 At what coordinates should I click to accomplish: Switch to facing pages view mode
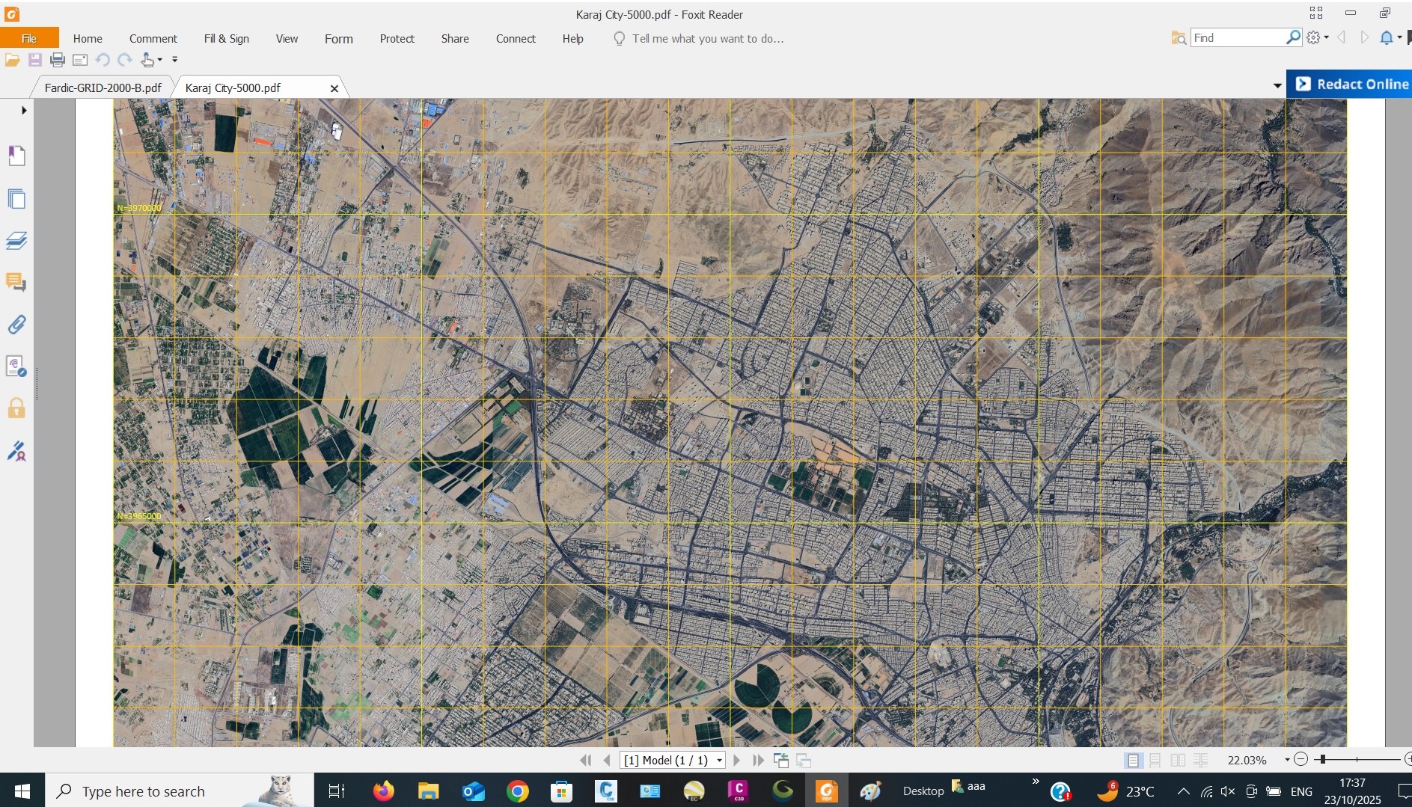click(x=1178, y=761)
